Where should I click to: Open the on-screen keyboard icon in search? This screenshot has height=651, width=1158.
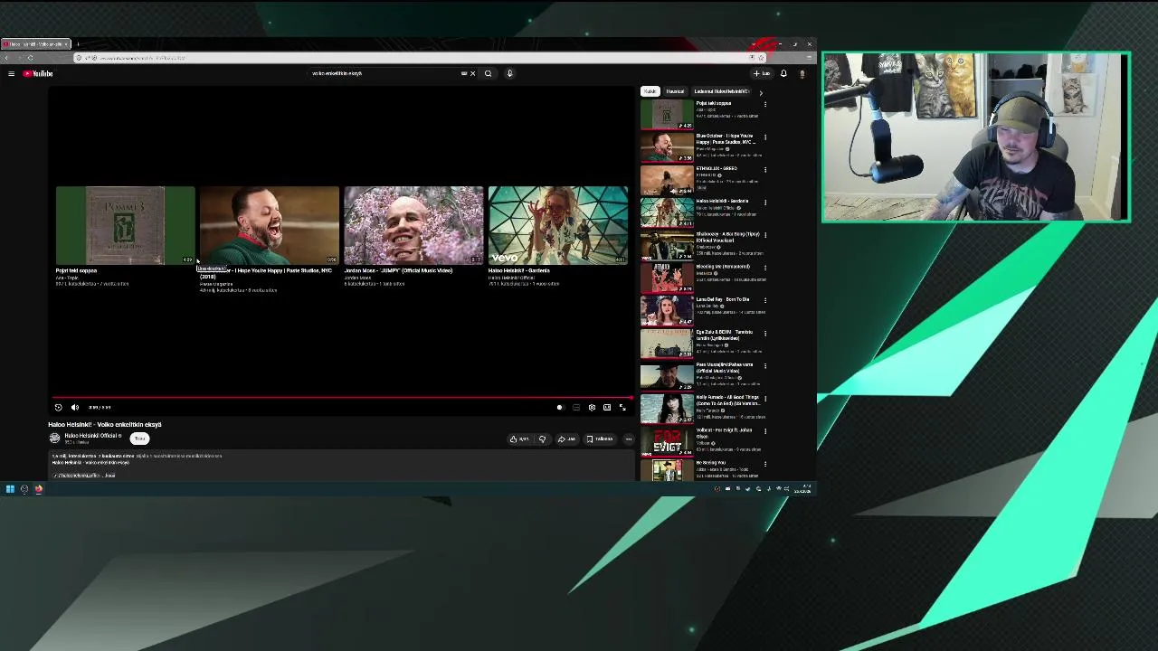[x=464, y=73]
